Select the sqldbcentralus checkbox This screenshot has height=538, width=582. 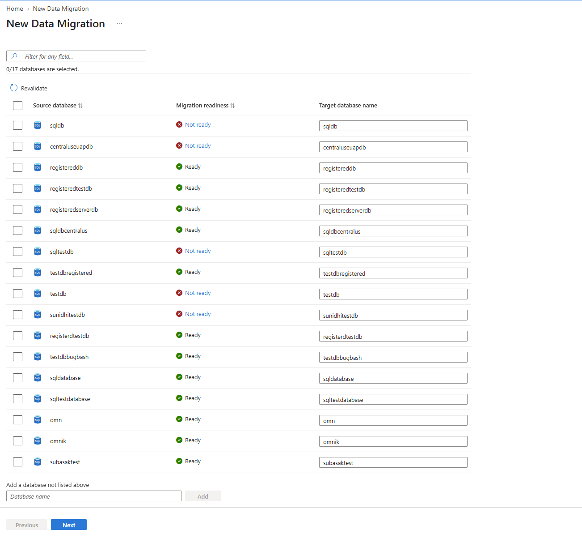[x=17, y=231]
